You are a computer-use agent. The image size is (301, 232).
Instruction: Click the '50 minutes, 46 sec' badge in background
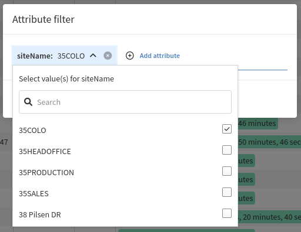point(269,142)
